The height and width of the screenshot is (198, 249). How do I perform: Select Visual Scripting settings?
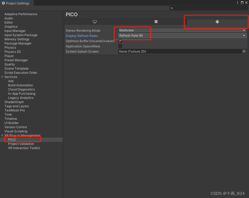click(16, 131)
